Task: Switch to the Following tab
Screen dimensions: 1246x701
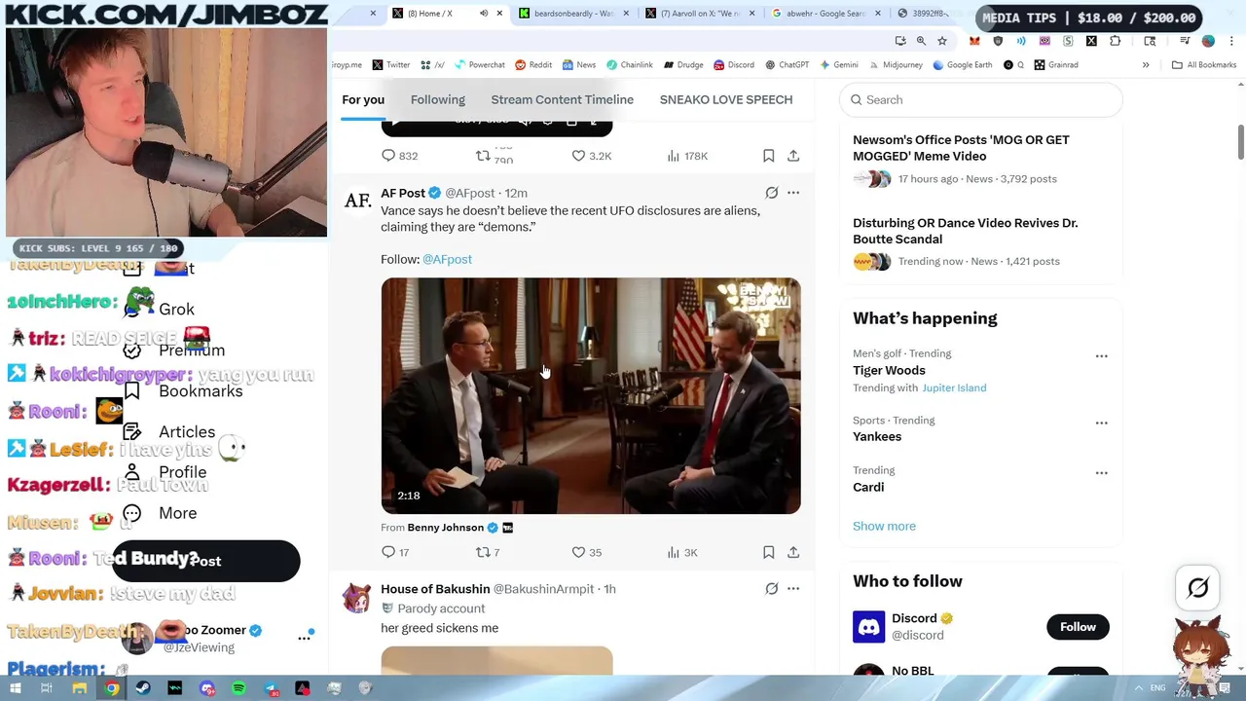Action: click(437, 99)
